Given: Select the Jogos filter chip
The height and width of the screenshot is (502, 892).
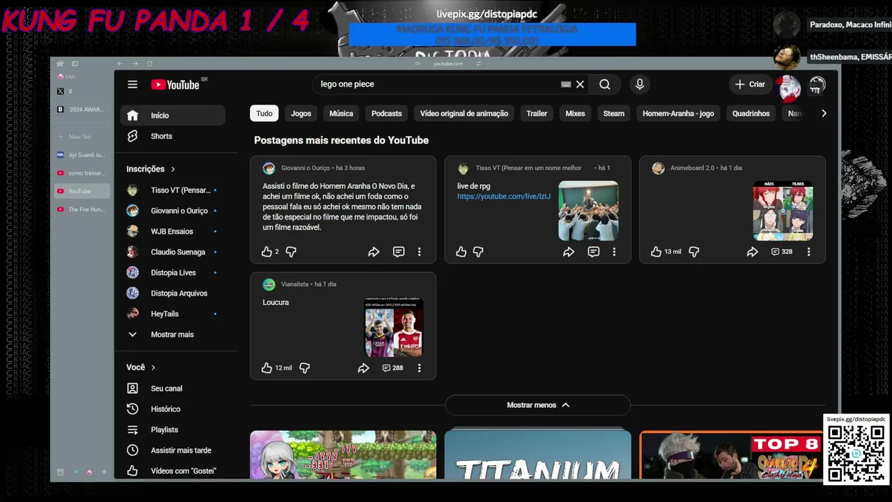Looking at the screenshot, I should point(301,114).
